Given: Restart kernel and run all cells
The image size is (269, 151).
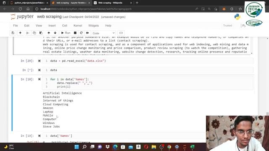Looking at the screenshot, I should pos(87,33).
